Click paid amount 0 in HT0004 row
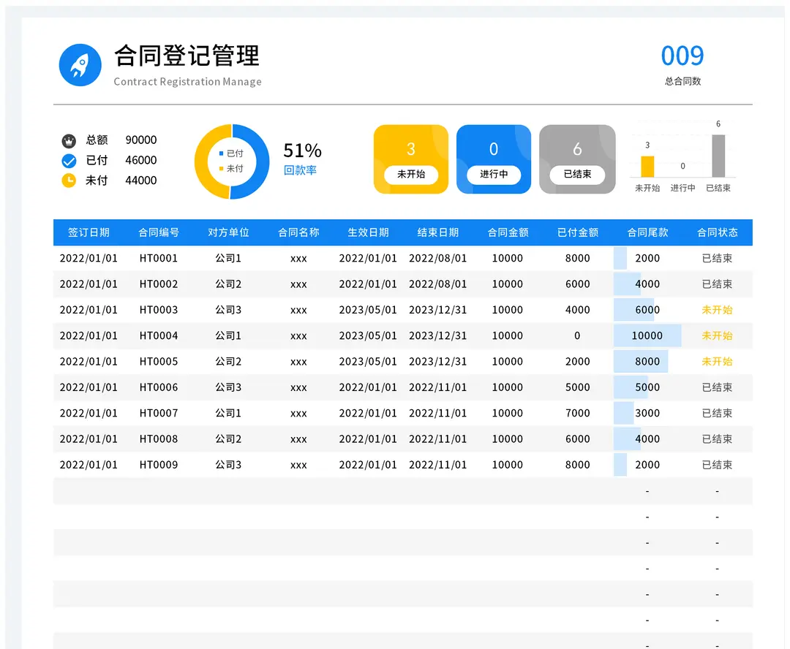The image size is (790, 649). click(577, 336)
